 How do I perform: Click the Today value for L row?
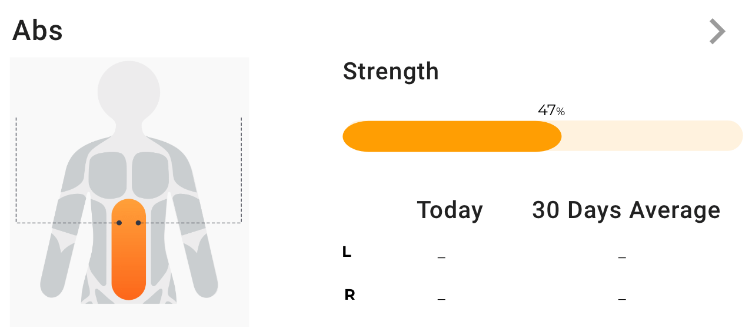coord(441,257)
